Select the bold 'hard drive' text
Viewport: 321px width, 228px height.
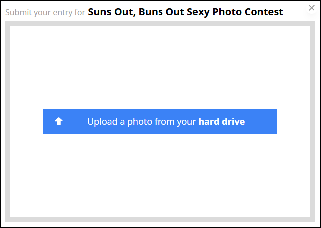pyautogui.click(x=222, y=121)
